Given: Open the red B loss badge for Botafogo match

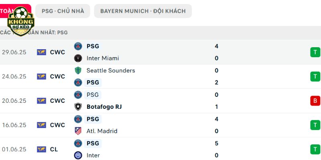Looking at the screenshot, I should [x=315, y=101].
